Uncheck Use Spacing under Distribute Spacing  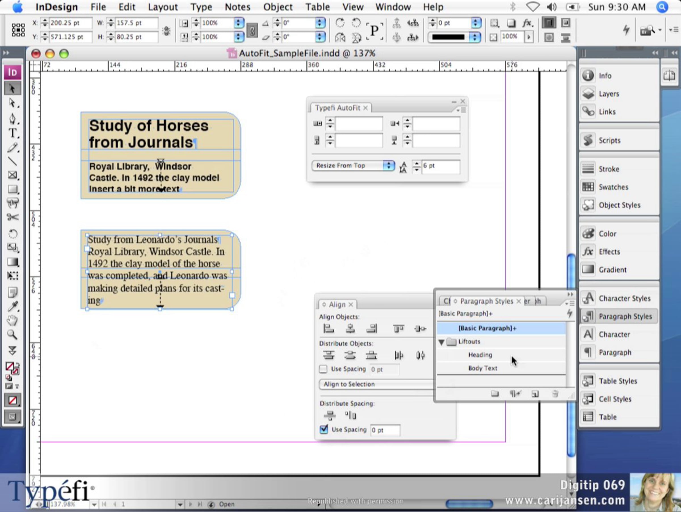pos(324,429)
